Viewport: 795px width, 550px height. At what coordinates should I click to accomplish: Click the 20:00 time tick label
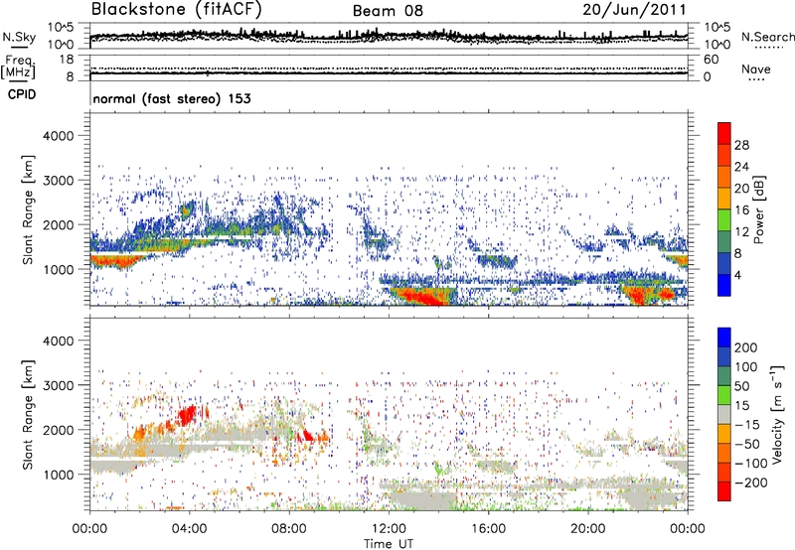587,529
